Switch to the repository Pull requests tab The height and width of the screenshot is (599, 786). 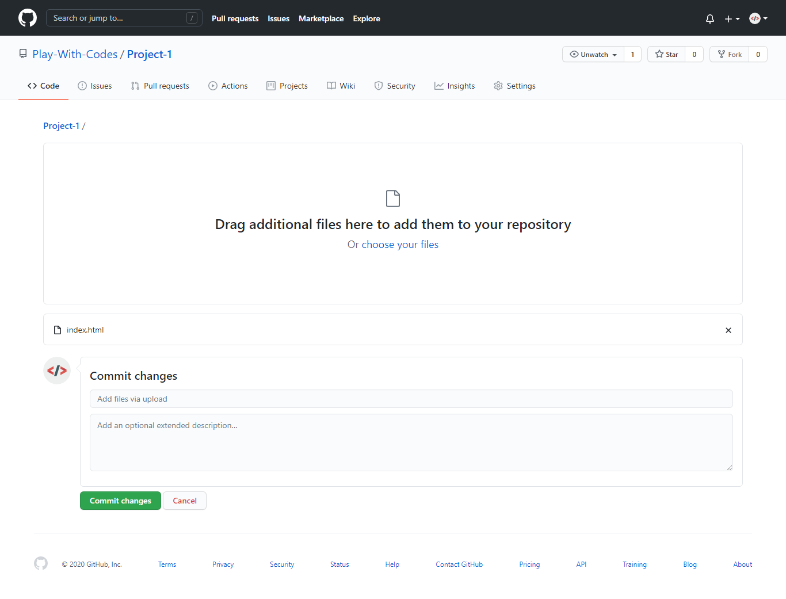click(160, 86)
